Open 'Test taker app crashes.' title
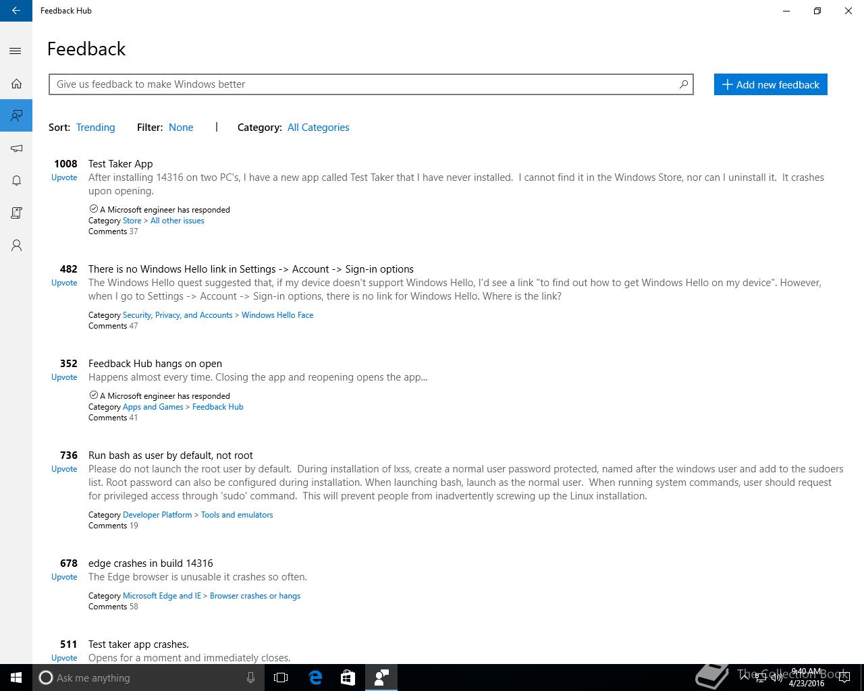 138,644
